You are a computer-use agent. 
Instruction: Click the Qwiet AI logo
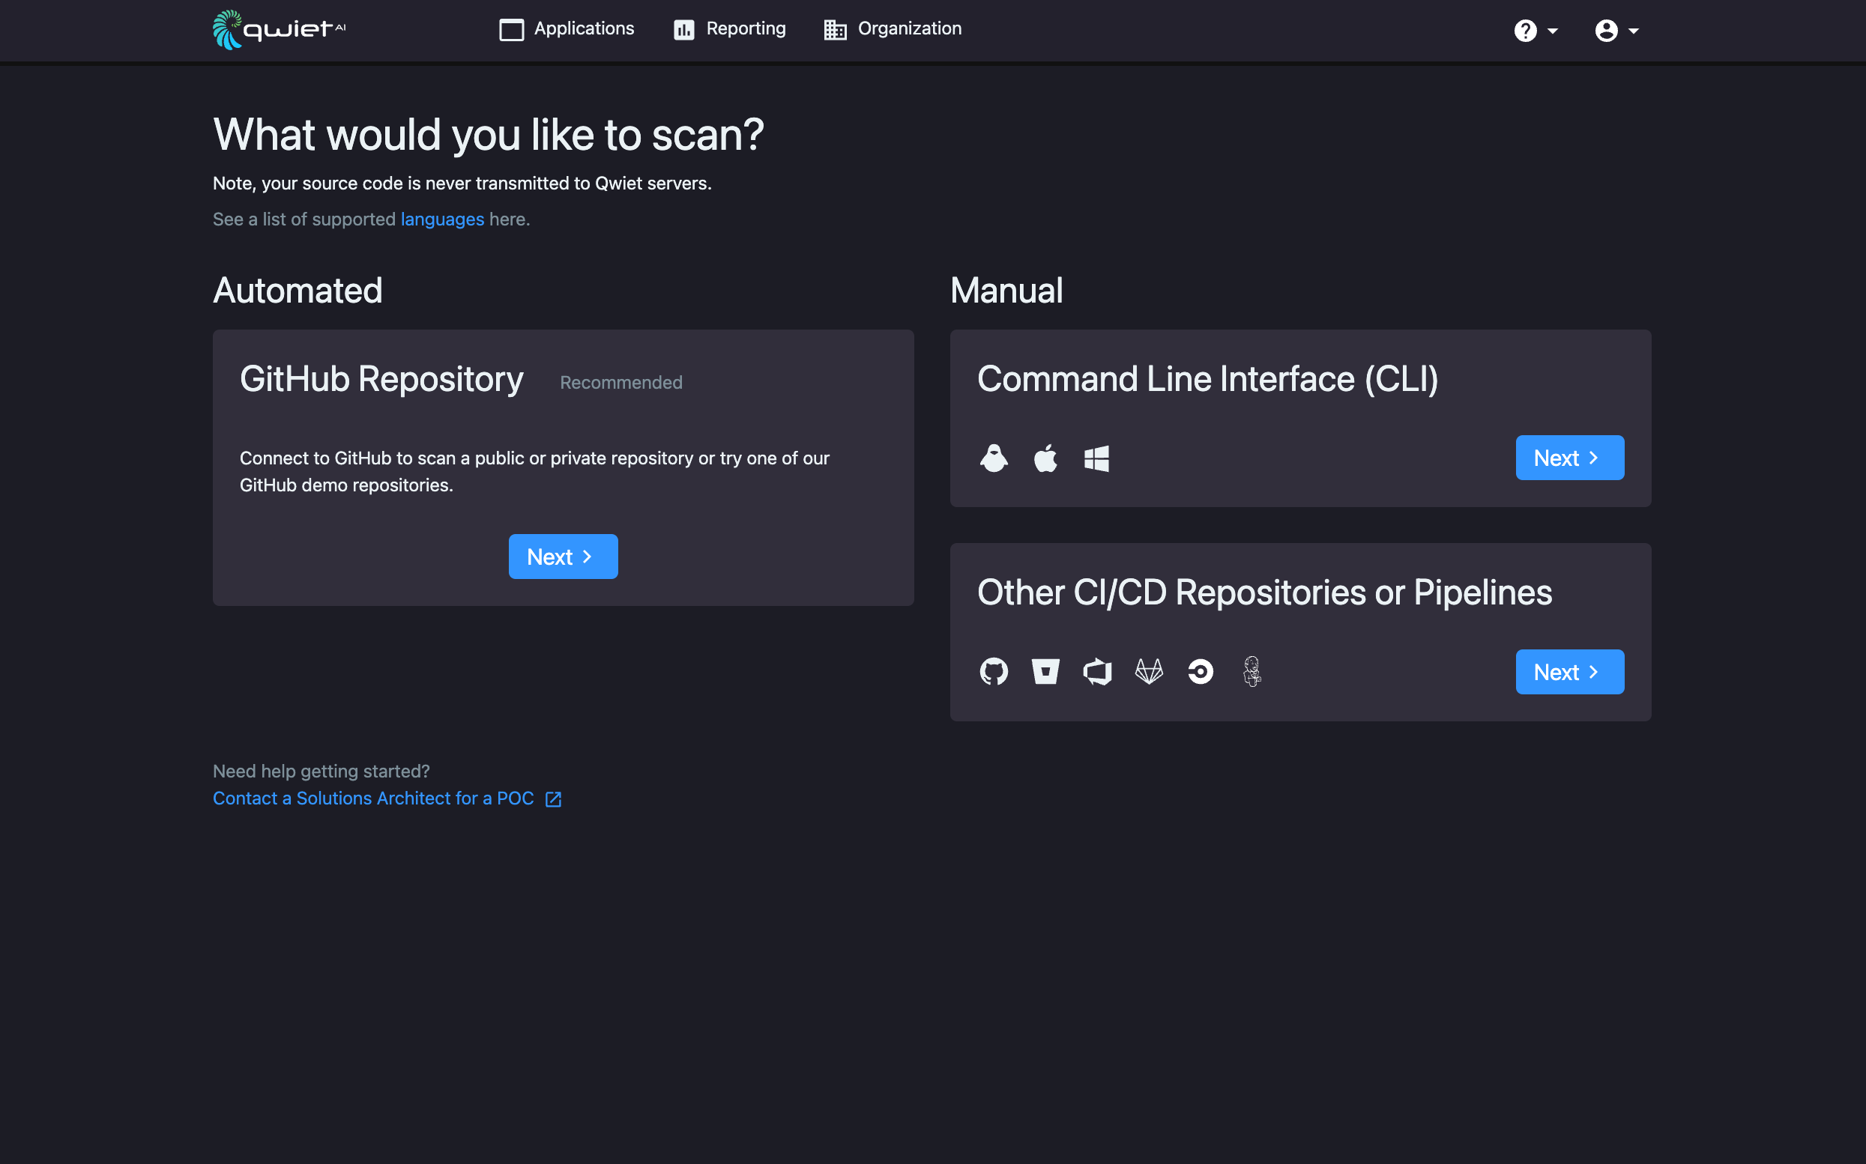279,29
